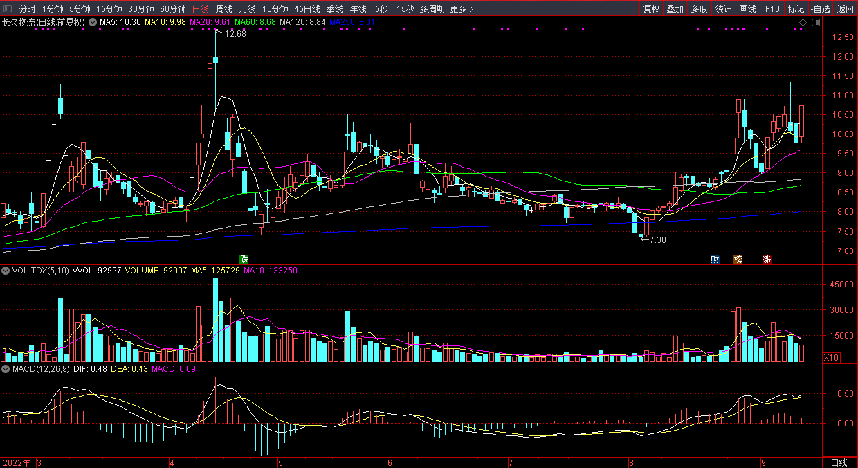Click the orange 榜 event marker
Viewport: 858px width, 468px height.
tap(738, 260)
